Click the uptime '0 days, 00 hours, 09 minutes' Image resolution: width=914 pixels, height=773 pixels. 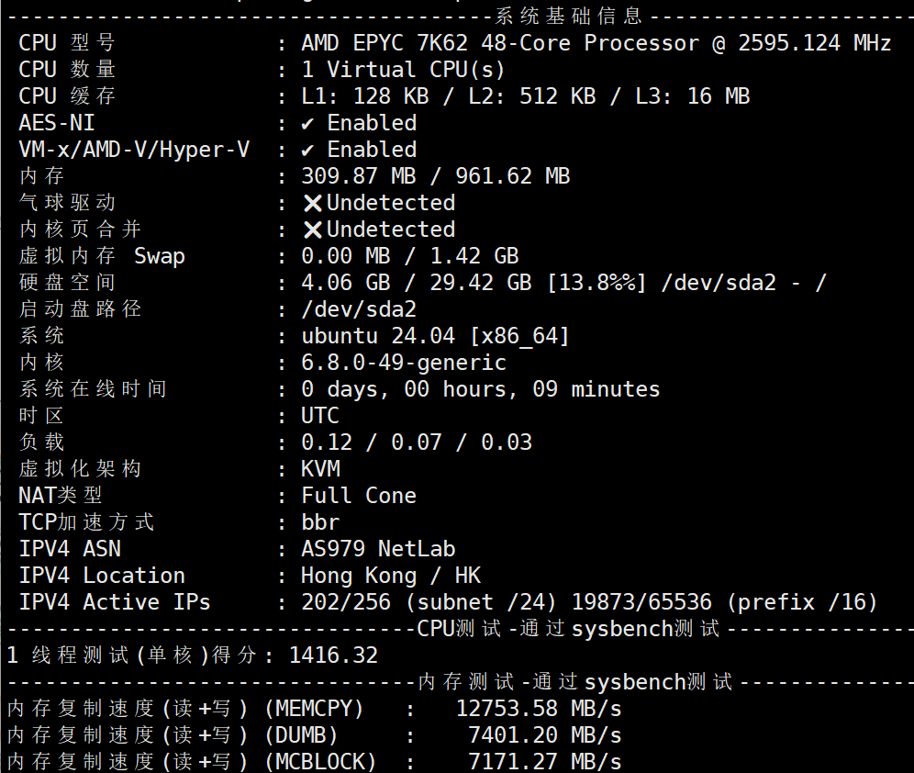[481, 389]
